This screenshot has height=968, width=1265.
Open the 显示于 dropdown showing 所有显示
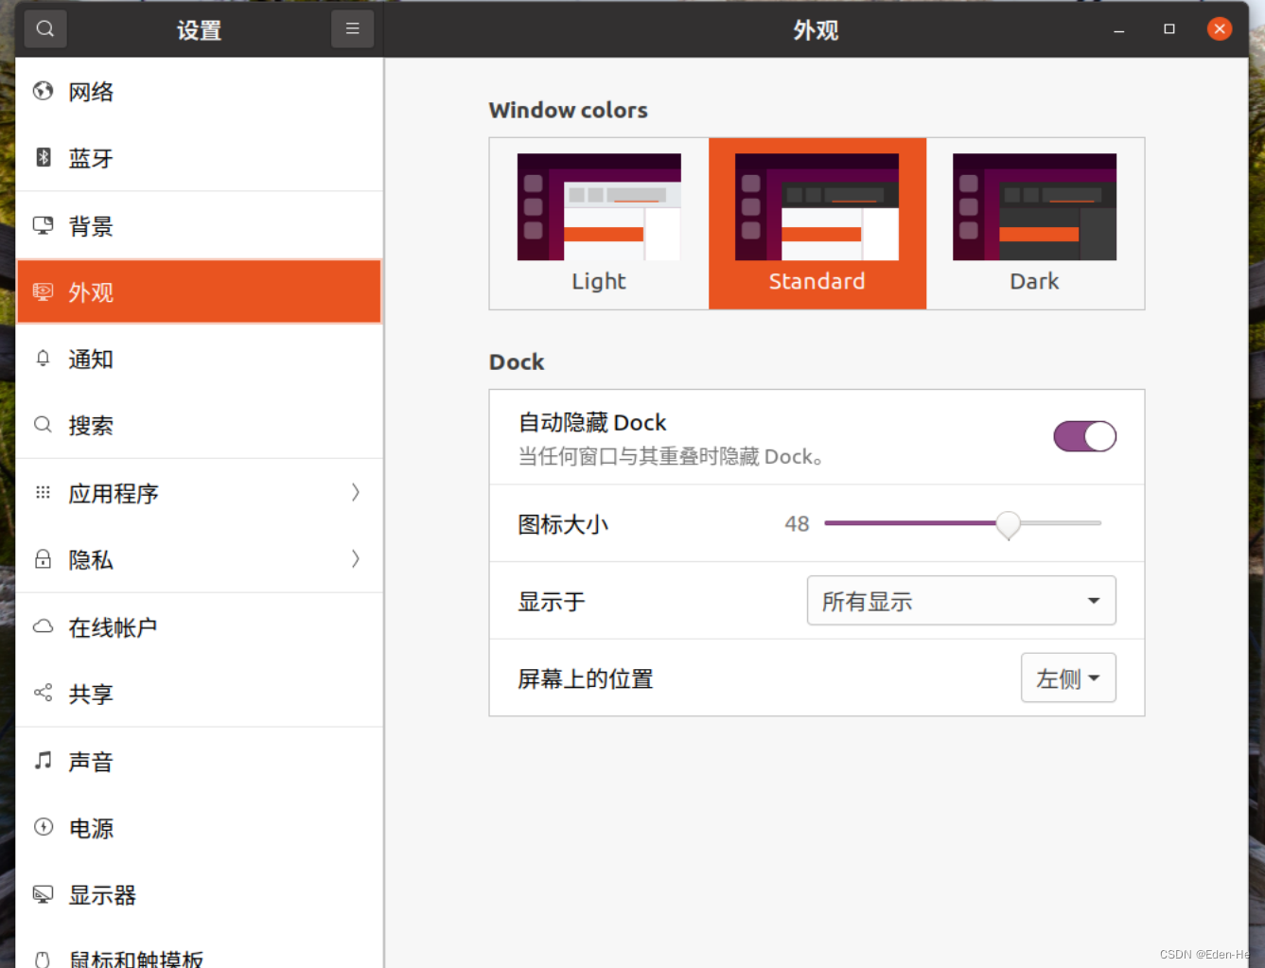point(960,600)
